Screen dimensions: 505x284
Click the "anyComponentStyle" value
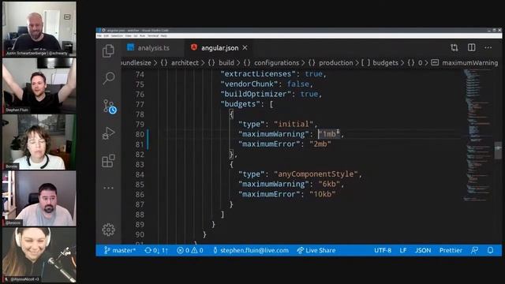tap(316, 174)
